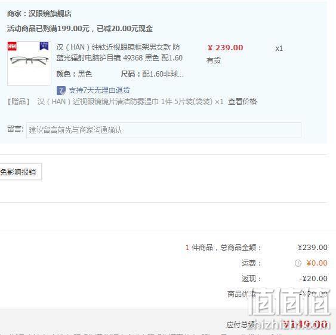Open the glasses product thumbnail
The image size is (336, 335).
(29, 63)
